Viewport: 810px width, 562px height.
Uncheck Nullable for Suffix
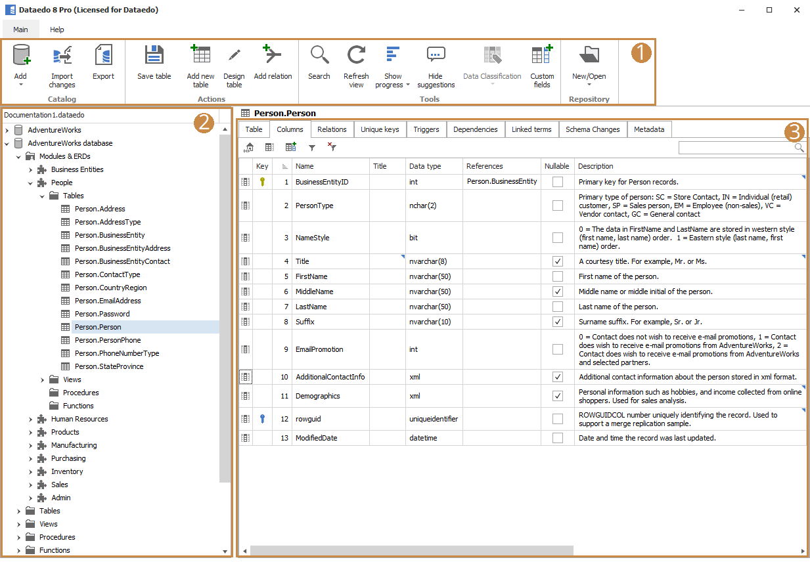[558, 322]
